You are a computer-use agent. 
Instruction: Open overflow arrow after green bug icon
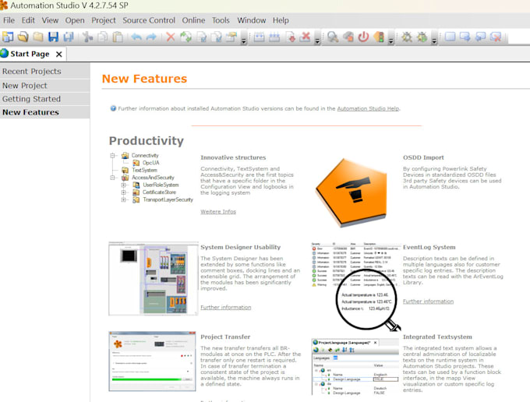(434, 41)
